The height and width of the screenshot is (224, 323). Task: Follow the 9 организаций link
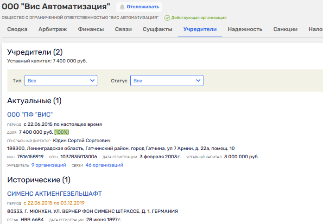[49, 165]
